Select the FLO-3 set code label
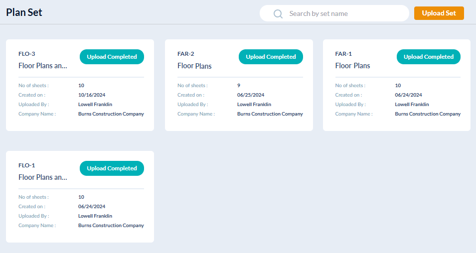Viewport: 476px width, 253px height. click(27, 54)
